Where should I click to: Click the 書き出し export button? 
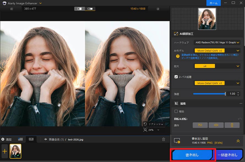click(192, 155)
